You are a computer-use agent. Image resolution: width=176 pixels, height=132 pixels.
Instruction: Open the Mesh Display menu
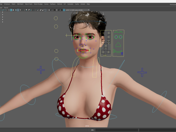click(x=38, y=4)
